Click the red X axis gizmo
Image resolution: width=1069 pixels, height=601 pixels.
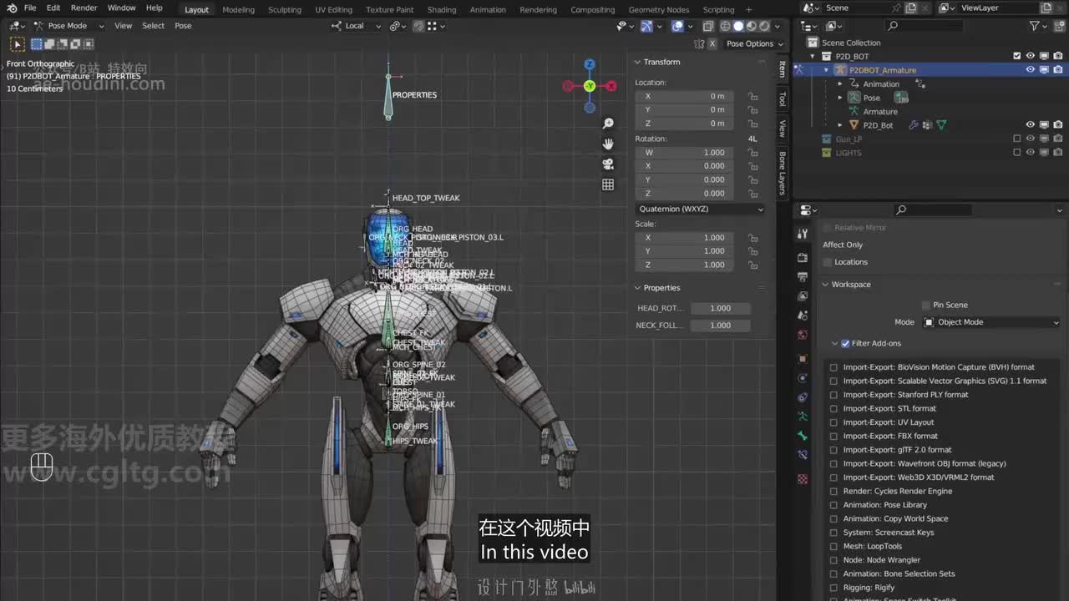[611, 86]
